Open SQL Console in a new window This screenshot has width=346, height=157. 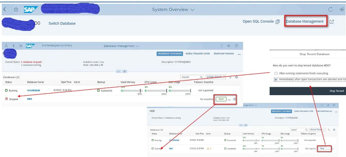tap(261, 21)
